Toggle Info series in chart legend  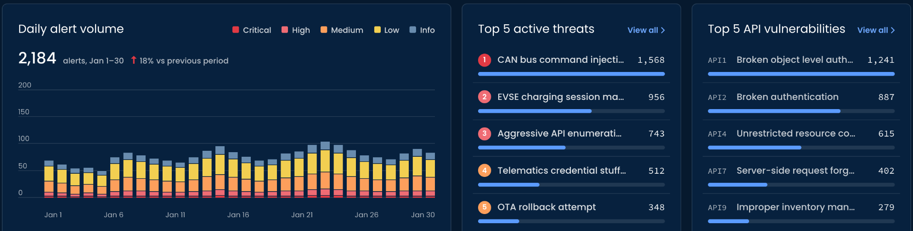coord(422,30)
